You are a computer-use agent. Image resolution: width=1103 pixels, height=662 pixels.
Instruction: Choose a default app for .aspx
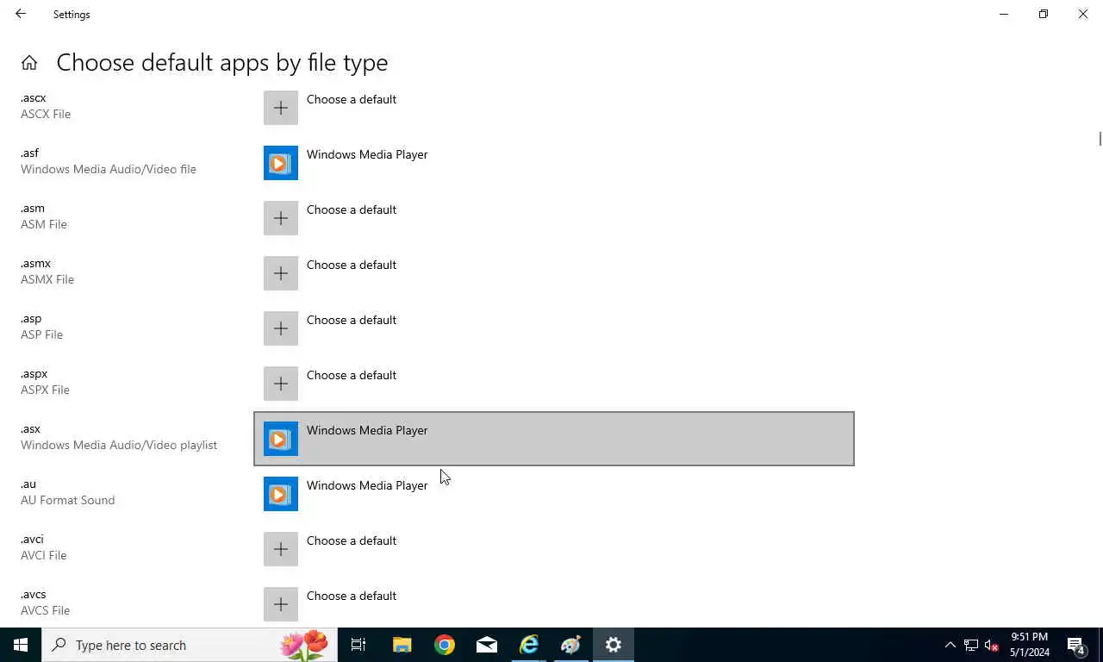click(554, 384)
